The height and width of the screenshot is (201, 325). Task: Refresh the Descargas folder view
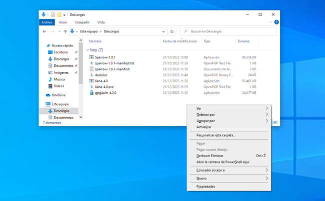pos(171,31)
